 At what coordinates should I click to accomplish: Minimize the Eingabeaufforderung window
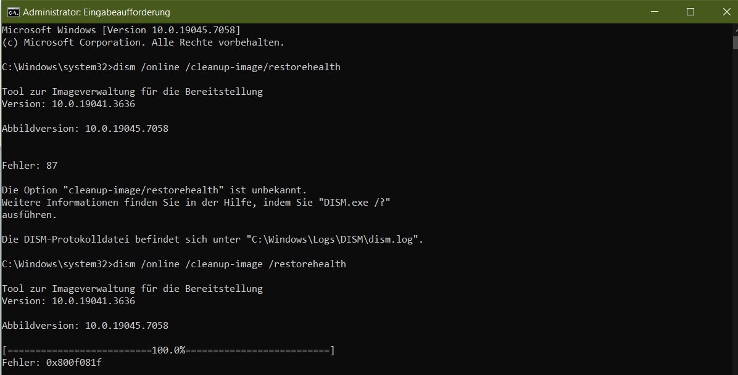coord(654,12)
